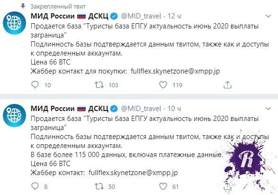Image resolution: width=278 pixels, height=195 pixels.
Task: Open the profile avatar on the pinned tweet
Action: (15, 23)
